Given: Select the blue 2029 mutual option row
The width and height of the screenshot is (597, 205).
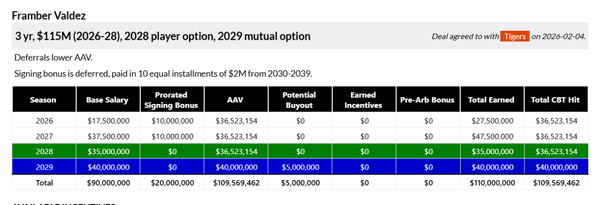Looking at the screenshot, I should [299, 167].
